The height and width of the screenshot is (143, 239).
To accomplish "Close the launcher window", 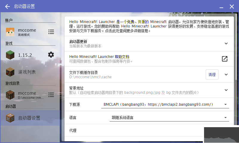I will 232,7.
